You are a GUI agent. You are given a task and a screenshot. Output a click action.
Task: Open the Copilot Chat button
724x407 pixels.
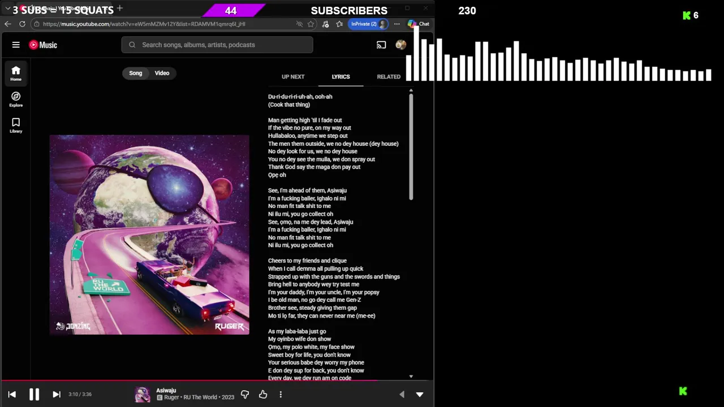pyautogui.click(x=419, y=24)
